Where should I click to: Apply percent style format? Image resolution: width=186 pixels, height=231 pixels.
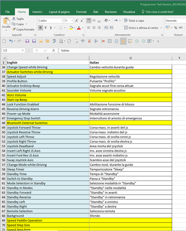[176, 28]
